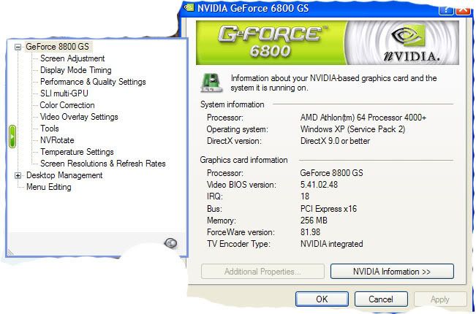Click the round NVIDIA icon in tree panel
The image size is (476, 314).
(170, 242)
